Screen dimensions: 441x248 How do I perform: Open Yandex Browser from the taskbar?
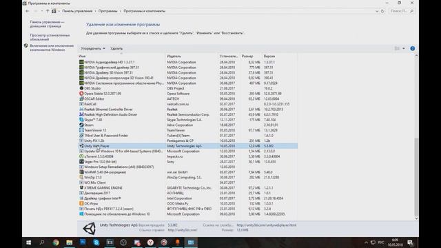click(150, 242)
